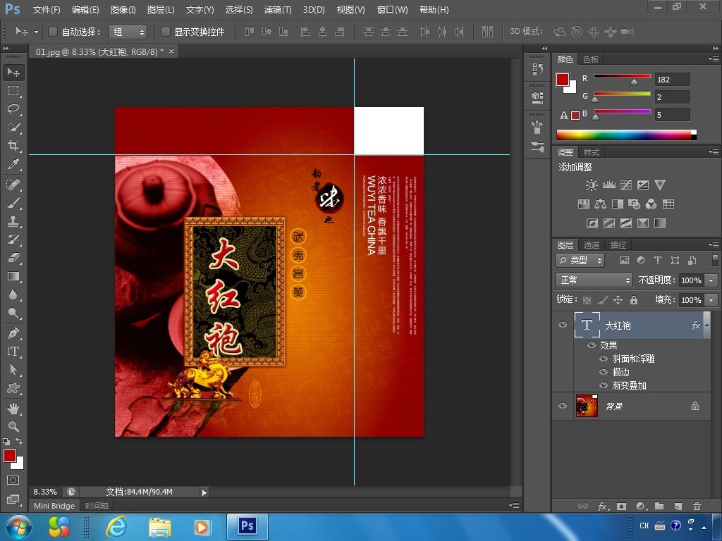Select the Rectangular Marquee tool
722x541 pixels.
[13, 91]
